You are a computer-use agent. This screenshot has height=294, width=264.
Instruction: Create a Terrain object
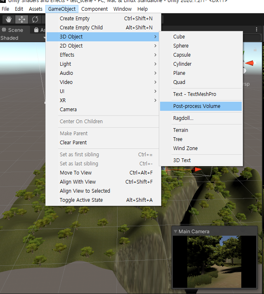tap(201, 130)
